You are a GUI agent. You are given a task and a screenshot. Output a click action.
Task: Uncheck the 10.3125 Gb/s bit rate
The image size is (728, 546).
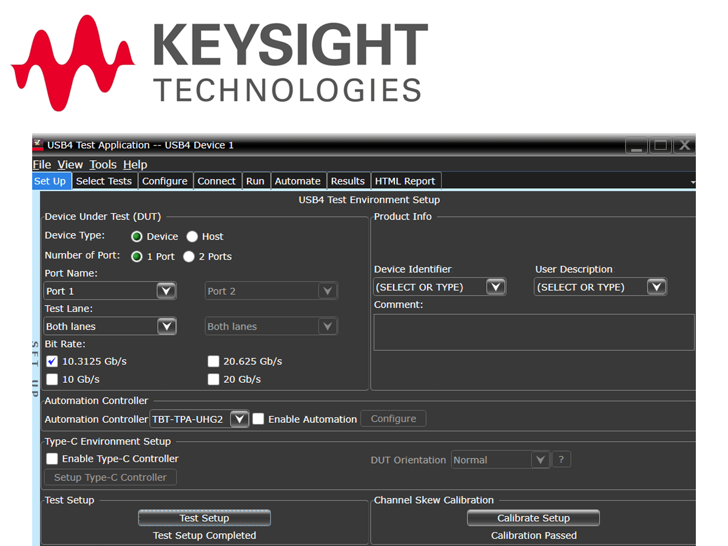point(52,361)
